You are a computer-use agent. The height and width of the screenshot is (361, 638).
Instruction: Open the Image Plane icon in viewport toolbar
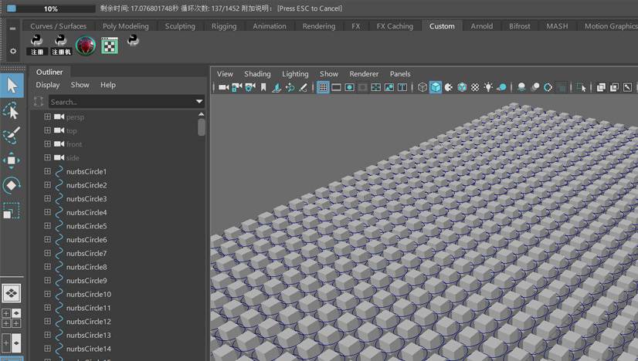[277, 87]
